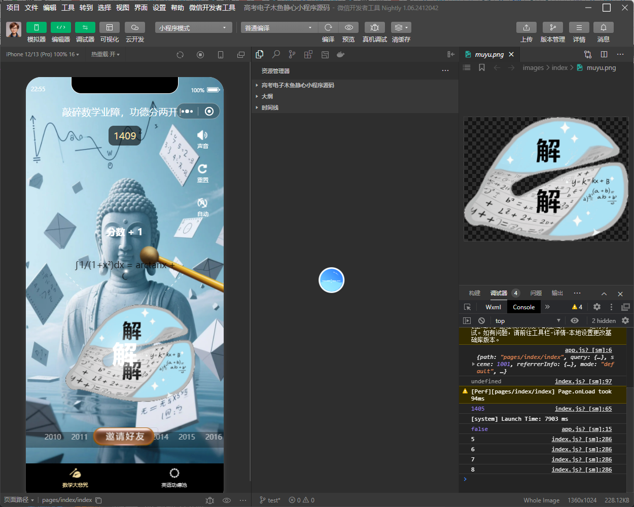This screenshot has height=507, width=634.
Task: Collapse the editor sidebar panel
Action: 451,54
